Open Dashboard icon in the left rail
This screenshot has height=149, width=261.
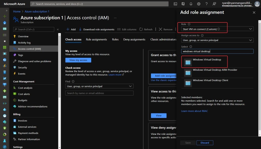(x=5, y=29)
